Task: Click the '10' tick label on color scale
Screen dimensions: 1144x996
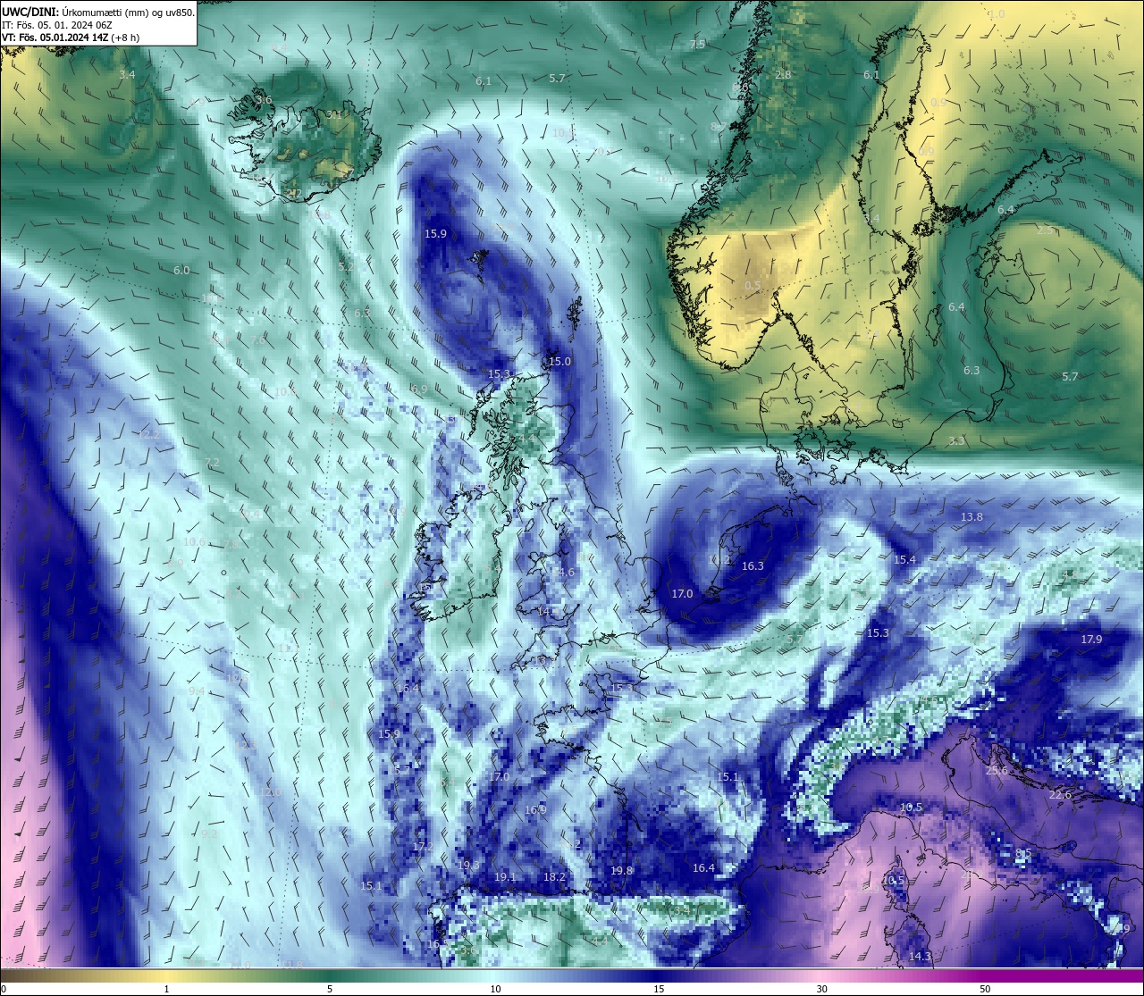Action: tap(495, 989)
